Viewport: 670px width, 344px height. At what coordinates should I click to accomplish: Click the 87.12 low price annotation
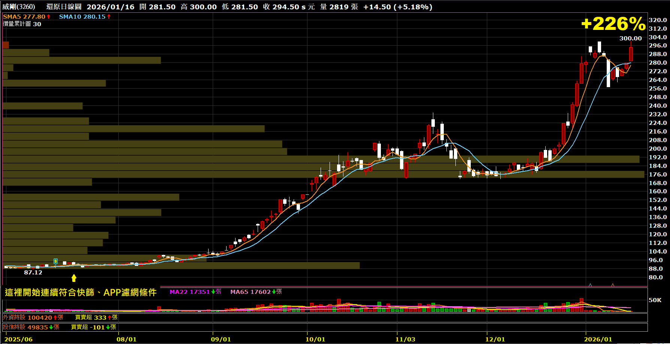pos(33,272)
